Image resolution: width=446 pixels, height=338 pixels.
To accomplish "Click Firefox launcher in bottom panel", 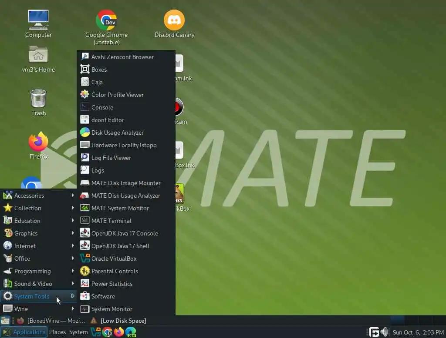I will pos(119,332).
